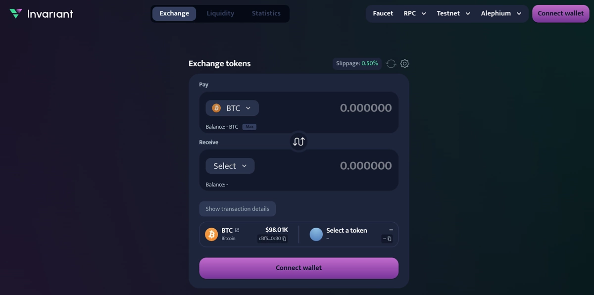Switch to the Statistics tab
Viewport: 594px width, 295px height.
tap(266, 13)
